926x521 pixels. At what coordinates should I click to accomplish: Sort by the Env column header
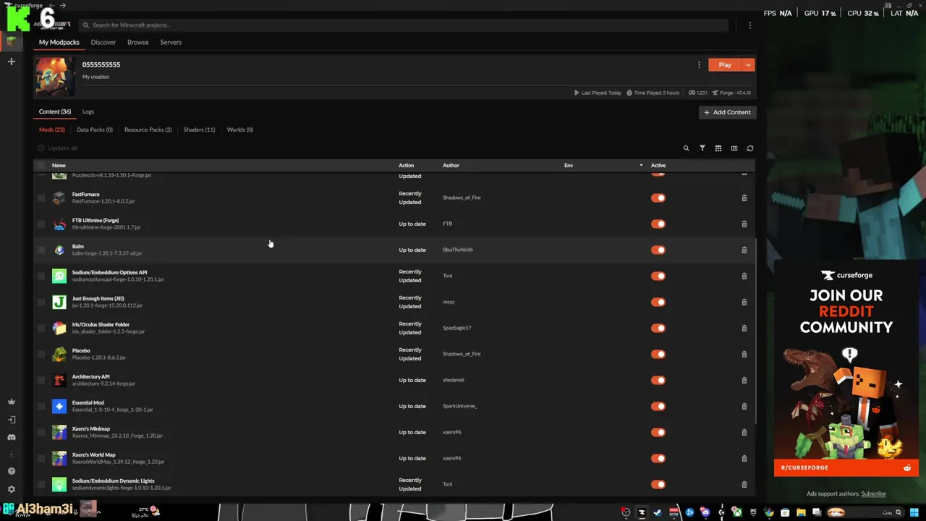click(569, 165)
